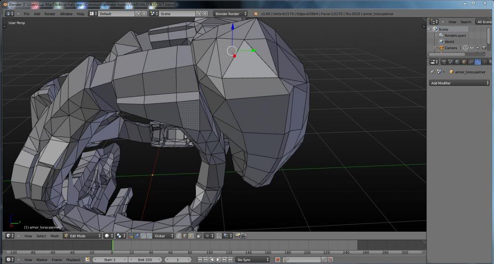Toggle Camera renderability icon in outliner
Viewport: 494px width, 264px height.
pyautogui.click(x=484, y=48)
